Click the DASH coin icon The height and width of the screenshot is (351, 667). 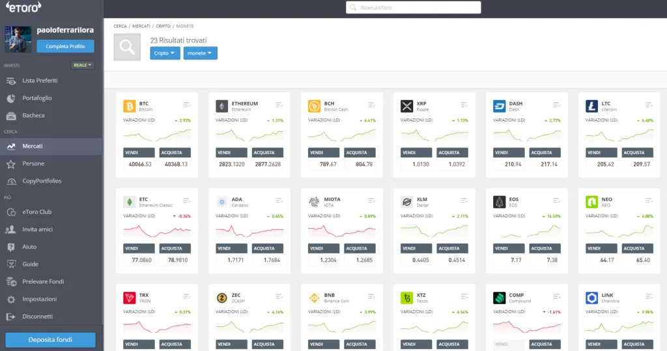click(x=500, y=106)
